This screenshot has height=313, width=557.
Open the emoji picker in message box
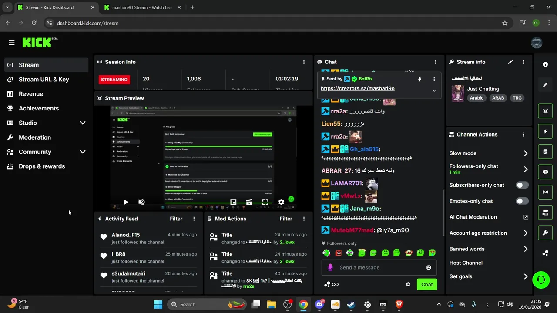pos(429,267)
